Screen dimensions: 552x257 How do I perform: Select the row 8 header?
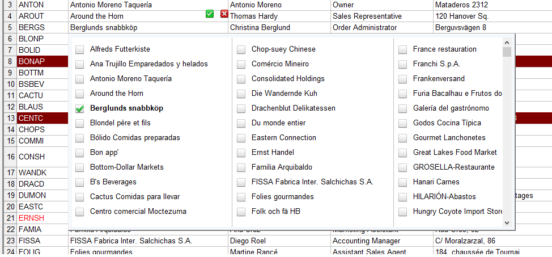tap(10, 61)
